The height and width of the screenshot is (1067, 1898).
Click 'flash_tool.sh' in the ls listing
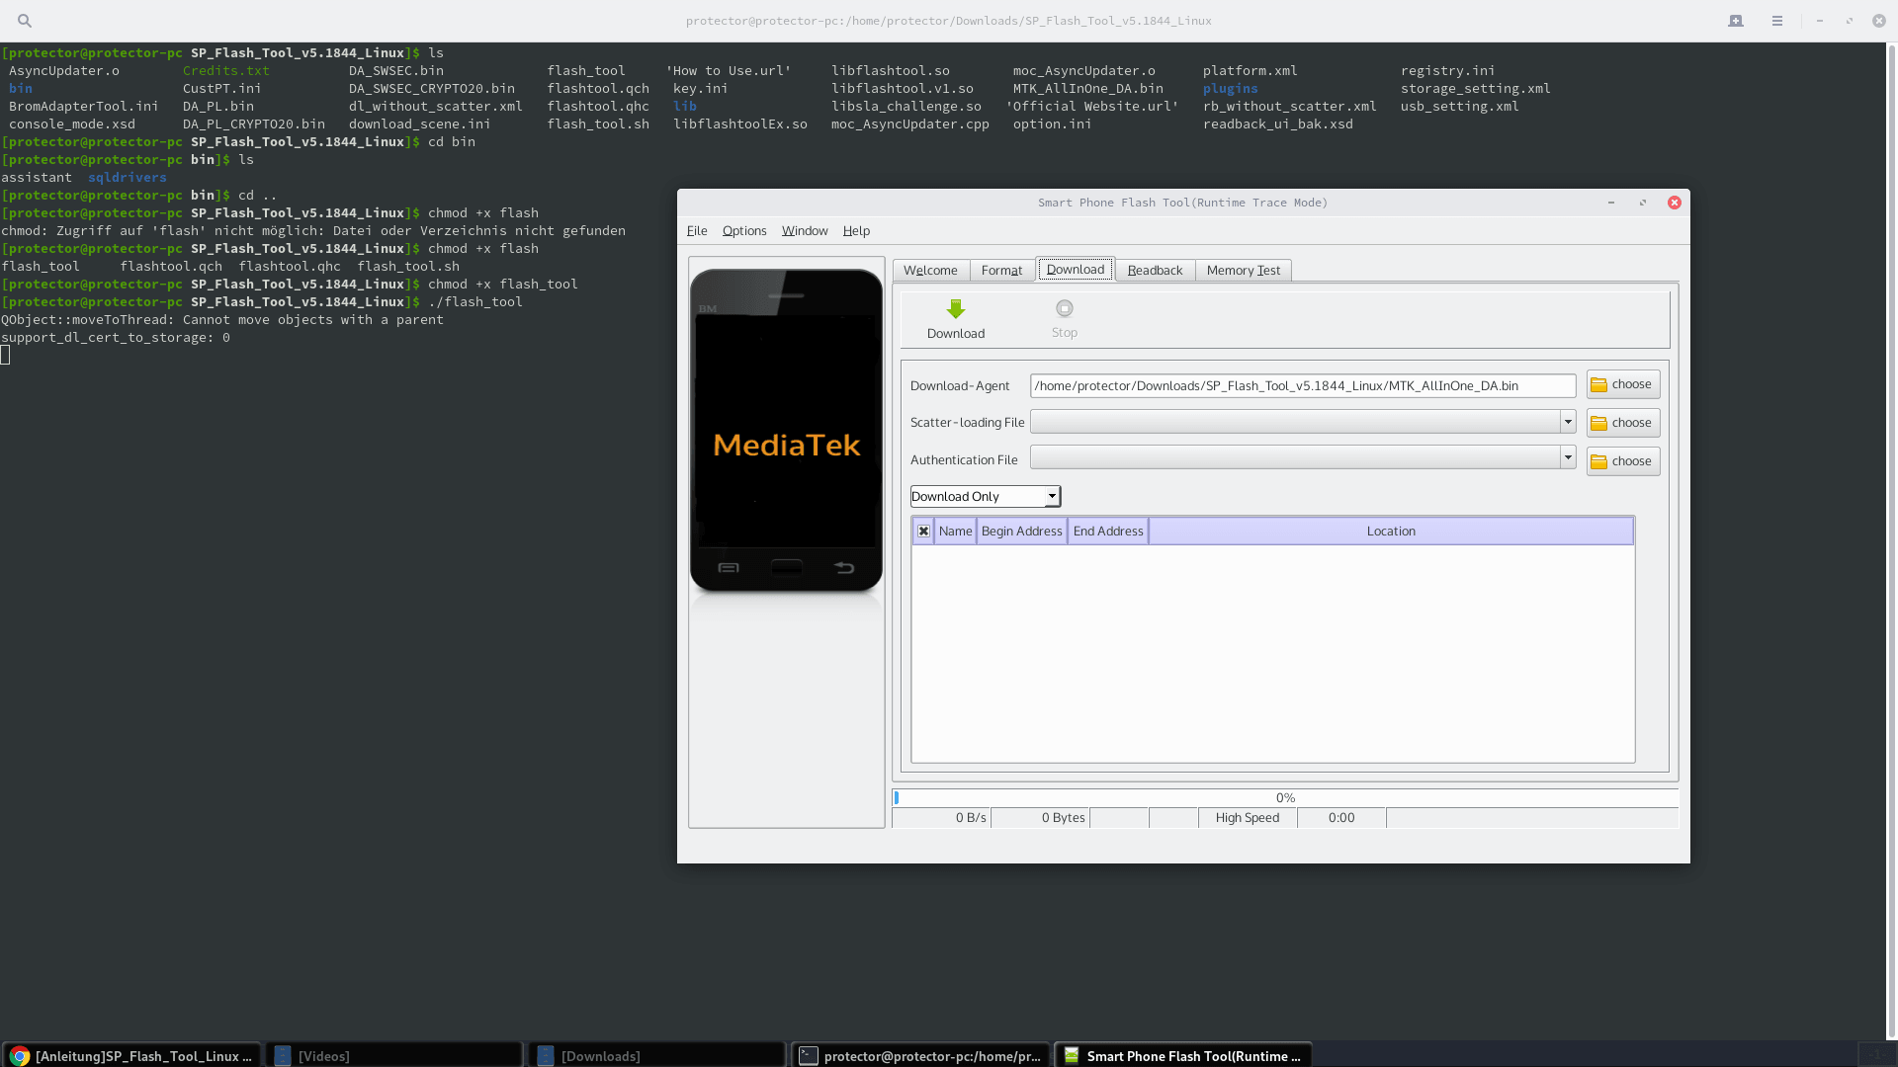pyautogui.click(x=598, y=124)
